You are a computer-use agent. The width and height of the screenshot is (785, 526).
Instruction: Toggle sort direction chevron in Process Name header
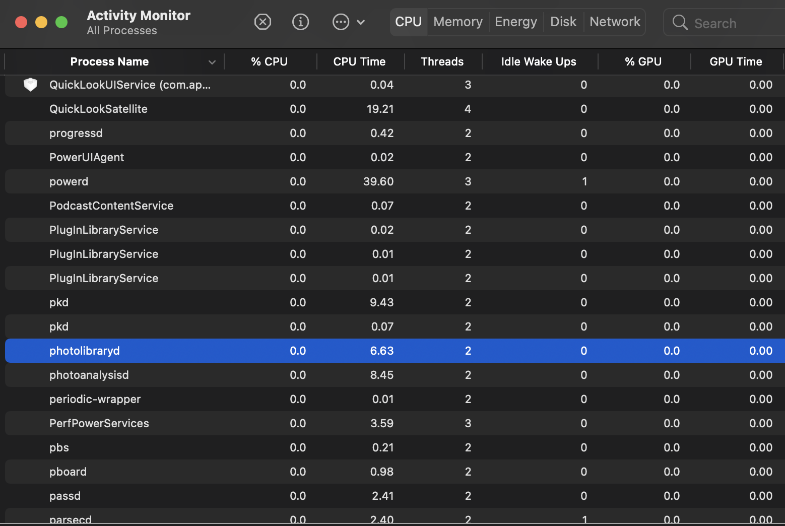pos(212,62)
